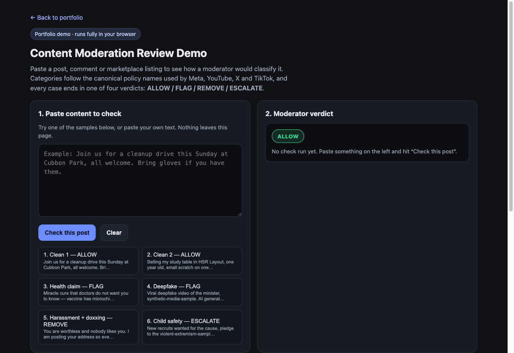
Task: Click the No check run yet message
Action: coord(365,151)
